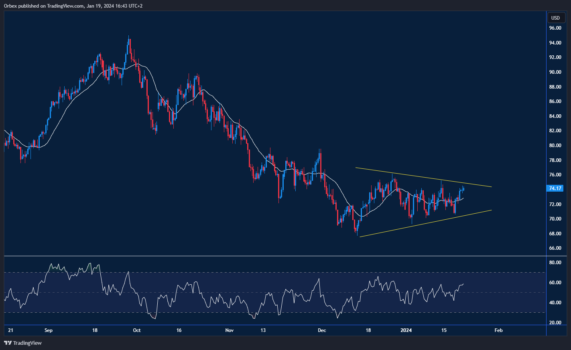Click the 80.00 label on RSI scale

(x=555, y=263)
